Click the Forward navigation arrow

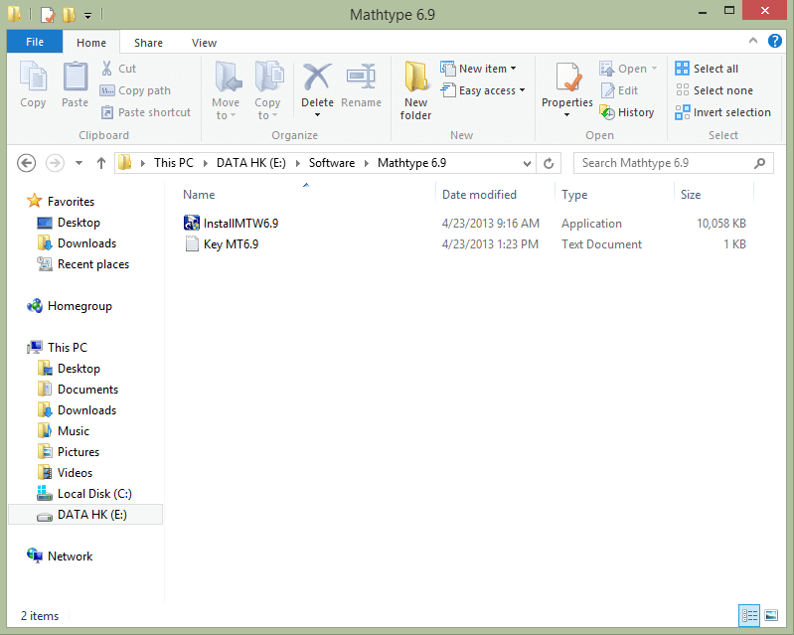tap(55, 163)
